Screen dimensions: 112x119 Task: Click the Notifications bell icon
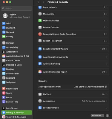[4, 89]
